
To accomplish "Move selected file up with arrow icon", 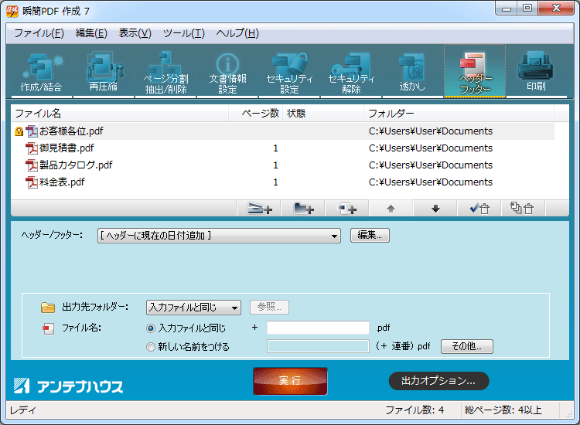I will coord(391,209).
